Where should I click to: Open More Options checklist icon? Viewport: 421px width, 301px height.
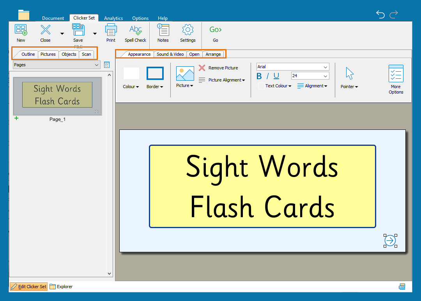tap(396, 74)
